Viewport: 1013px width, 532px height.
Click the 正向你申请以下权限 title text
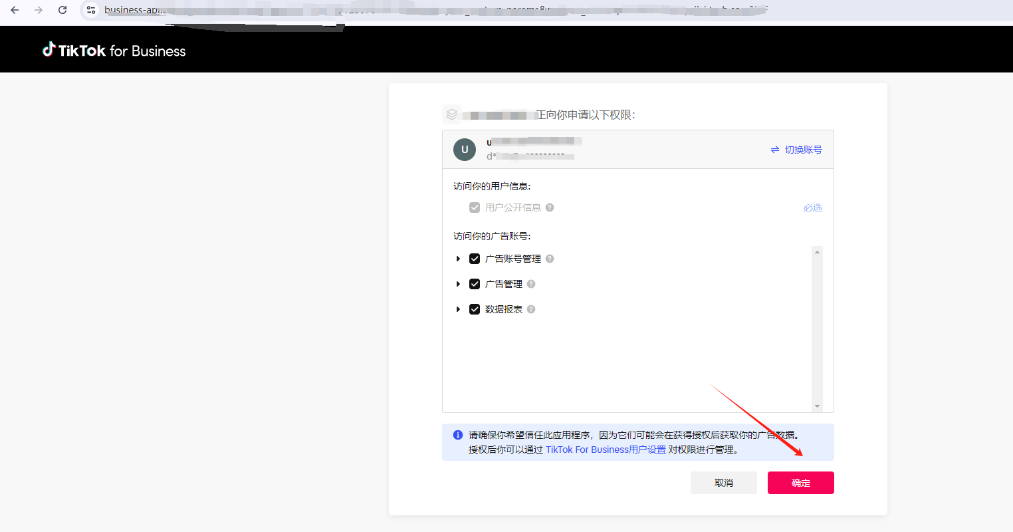(586, 114)
